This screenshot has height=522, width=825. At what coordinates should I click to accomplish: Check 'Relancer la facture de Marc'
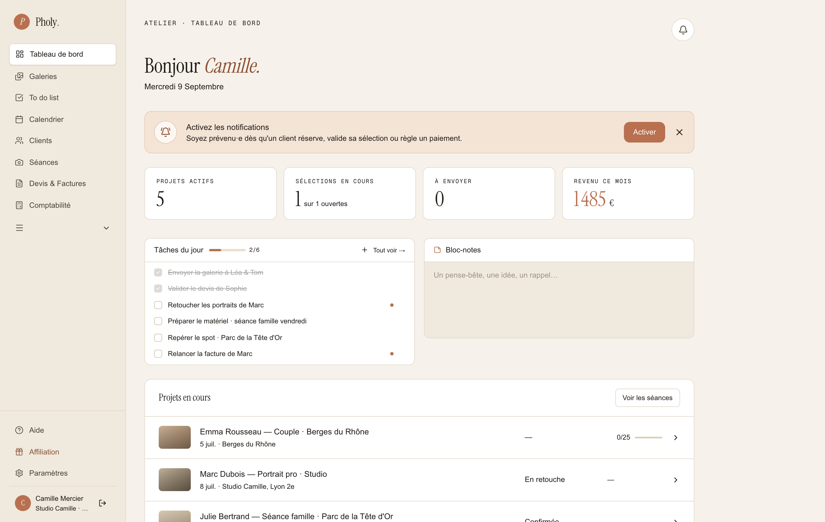point(158,354)
